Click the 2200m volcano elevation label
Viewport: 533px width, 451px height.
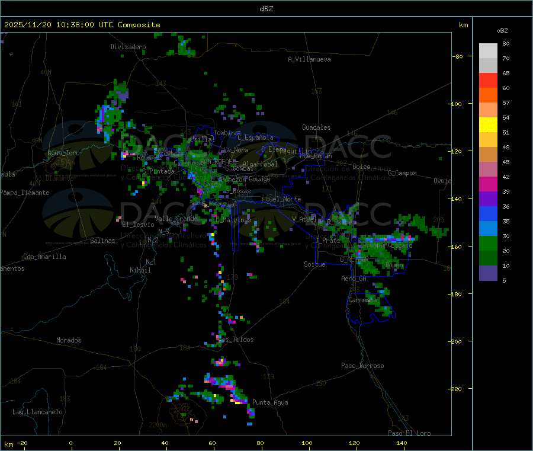coord(158,425)
